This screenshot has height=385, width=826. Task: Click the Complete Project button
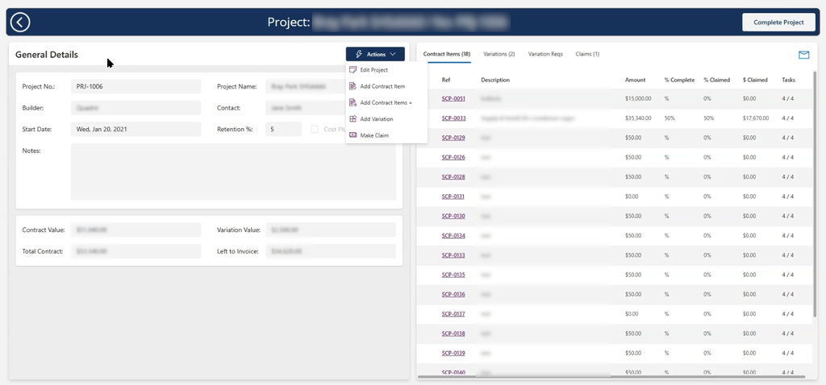(778, 22)
